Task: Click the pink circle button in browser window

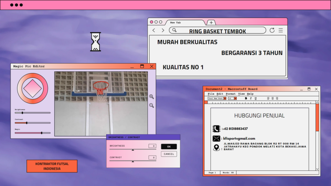Action: (x=152, y=22)
